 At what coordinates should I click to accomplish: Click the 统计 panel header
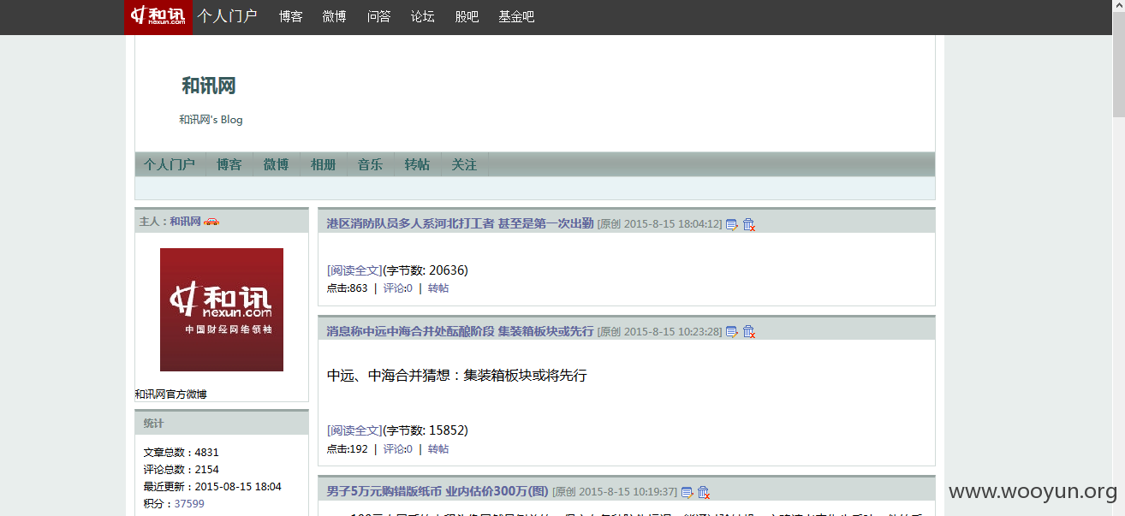click(222, 423)
